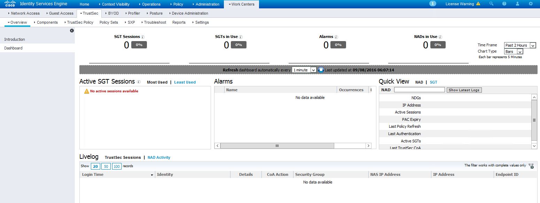The width and height of the screenshot is (540, 203).
Task: Show 50 records in Livelog
Action: tap(106, 166)
